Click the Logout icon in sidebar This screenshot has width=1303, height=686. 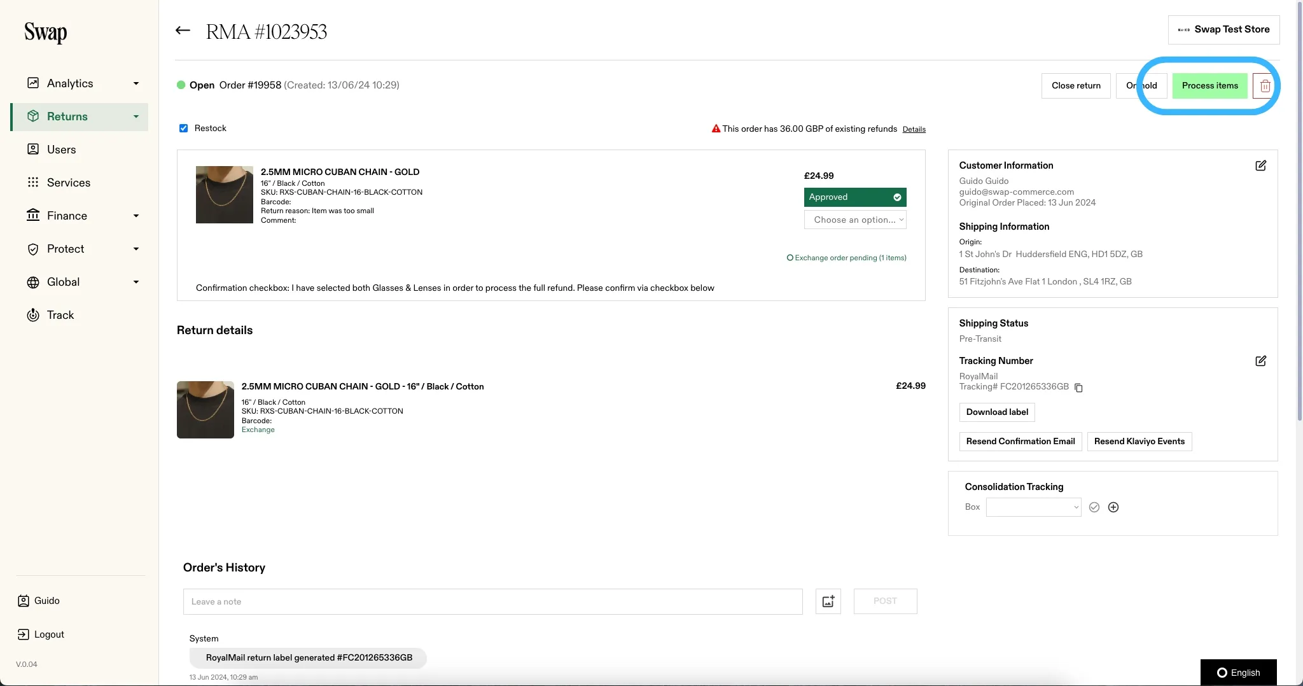click(24, 634)
